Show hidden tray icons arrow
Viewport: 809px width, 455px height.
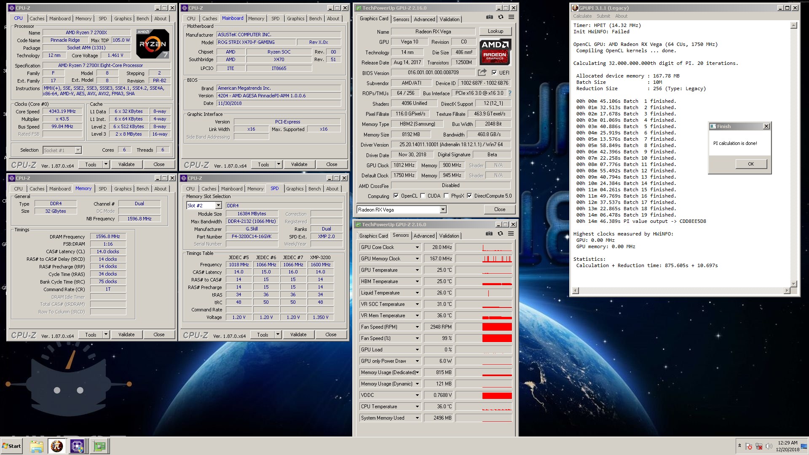click(739, 446)
